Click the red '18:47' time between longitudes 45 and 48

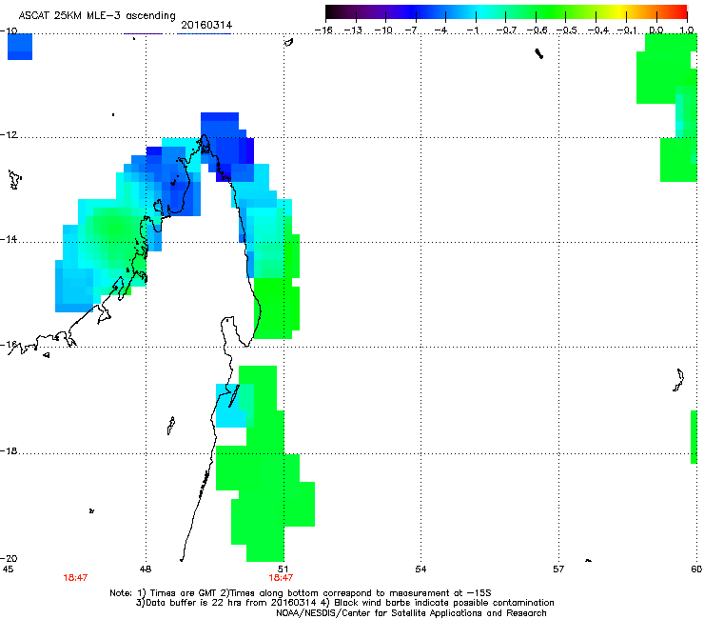coord(75,578)
